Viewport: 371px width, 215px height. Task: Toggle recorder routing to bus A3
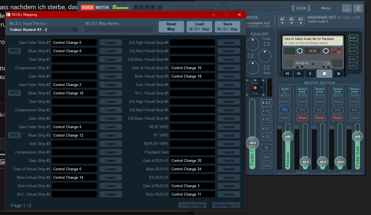pyautogui.click(x=353, y=51)
